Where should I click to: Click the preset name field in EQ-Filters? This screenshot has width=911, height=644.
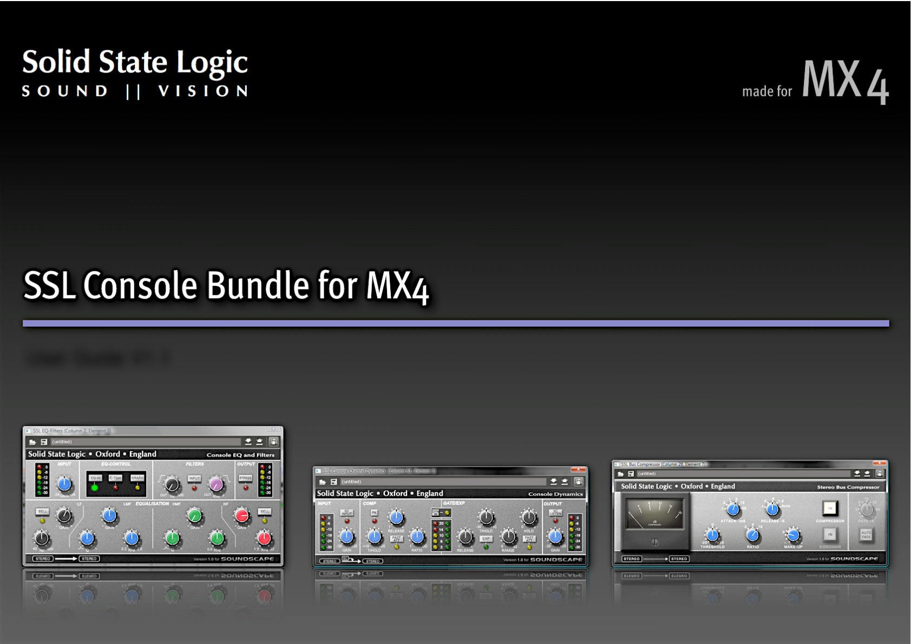145,442
